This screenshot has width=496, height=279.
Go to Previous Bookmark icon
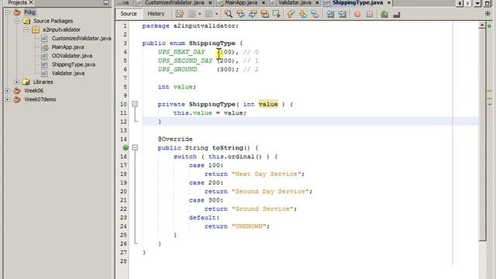click(x=291, y=14)
